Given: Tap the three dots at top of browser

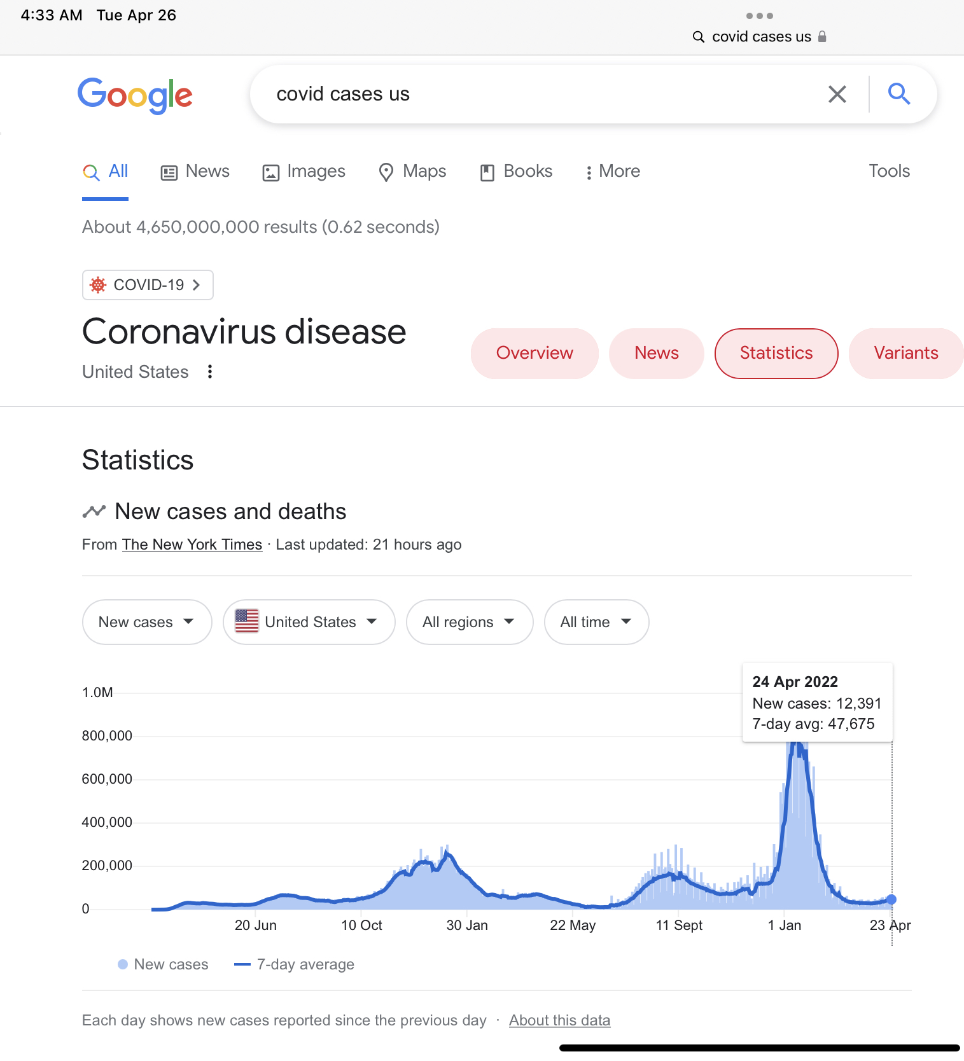Looking at the screenshot, I should [x=759, y=16].
